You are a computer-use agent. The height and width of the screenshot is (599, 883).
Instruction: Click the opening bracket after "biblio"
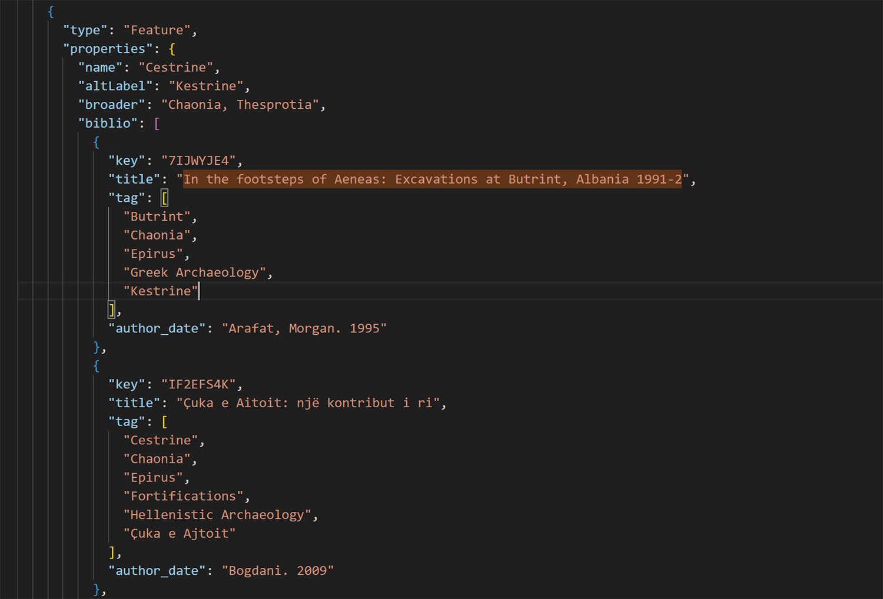tap(157, 124)
